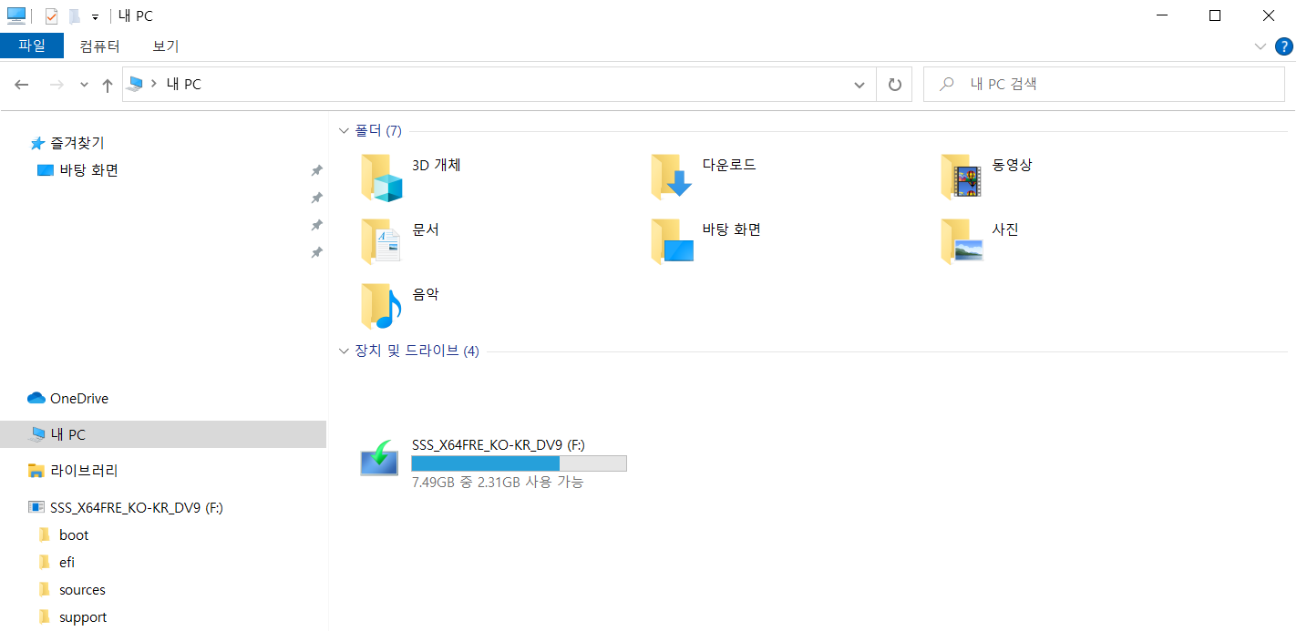The width and height of the screenshot is (1297, 631).
Task: Select the 음악 folder icon
Action: pyautogui.click(x=381, y=305)
